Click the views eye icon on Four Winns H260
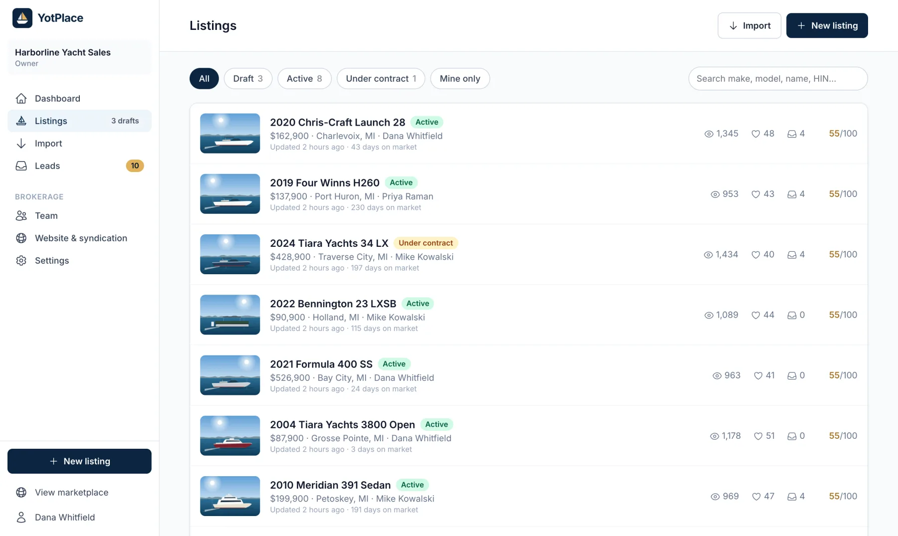The height and width of the screenshot is (536, 898). click(x=715, y=194)
